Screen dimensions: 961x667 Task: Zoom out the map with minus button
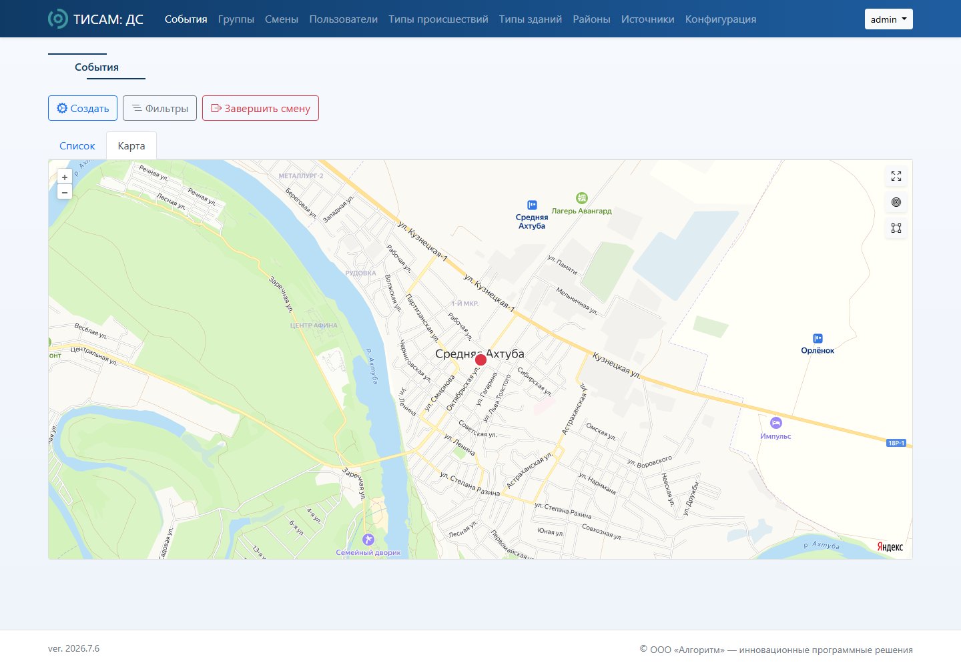tap(65, 192)
